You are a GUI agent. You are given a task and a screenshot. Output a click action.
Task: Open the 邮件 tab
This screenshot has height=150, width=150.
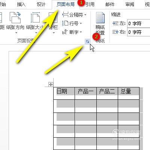(x=110, y=4)
